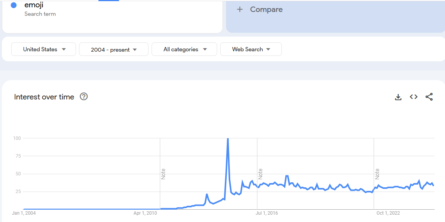Click the peak point of the chart

click(x=228, y=139)
